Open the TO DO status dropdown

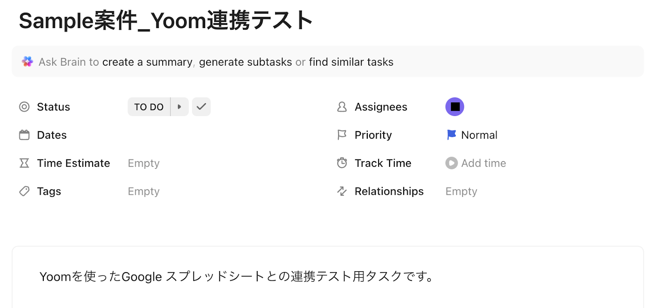click(149, 107)
